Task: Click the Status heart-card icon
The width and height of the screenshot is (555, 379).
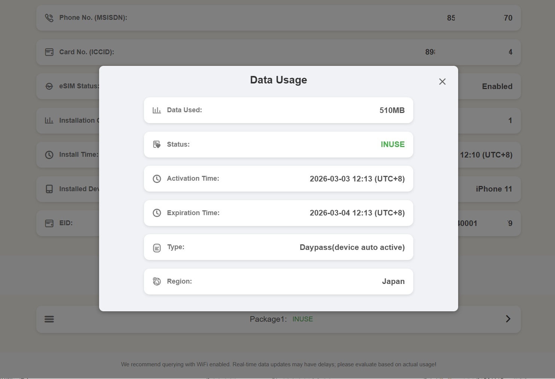Action: [x=157, y=144]
